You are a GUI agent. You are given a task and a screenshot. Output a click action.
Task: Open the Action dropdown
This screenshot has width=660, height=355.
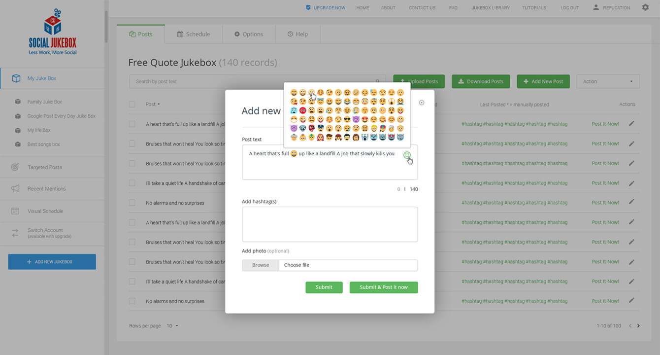click(608, 81)
